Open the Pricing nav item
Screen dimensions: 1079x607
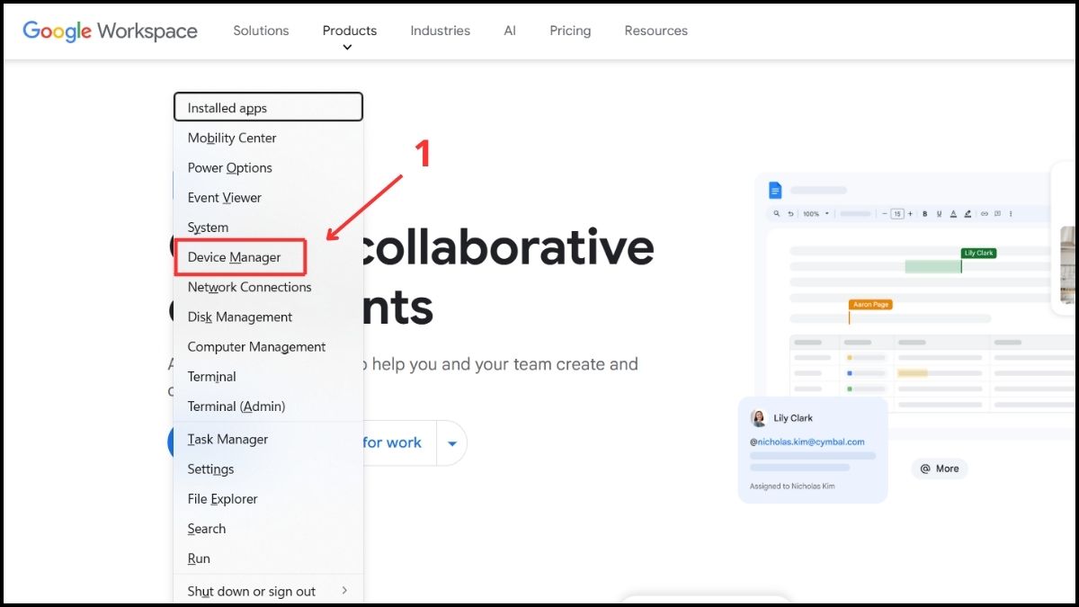[x=570, y=31]
